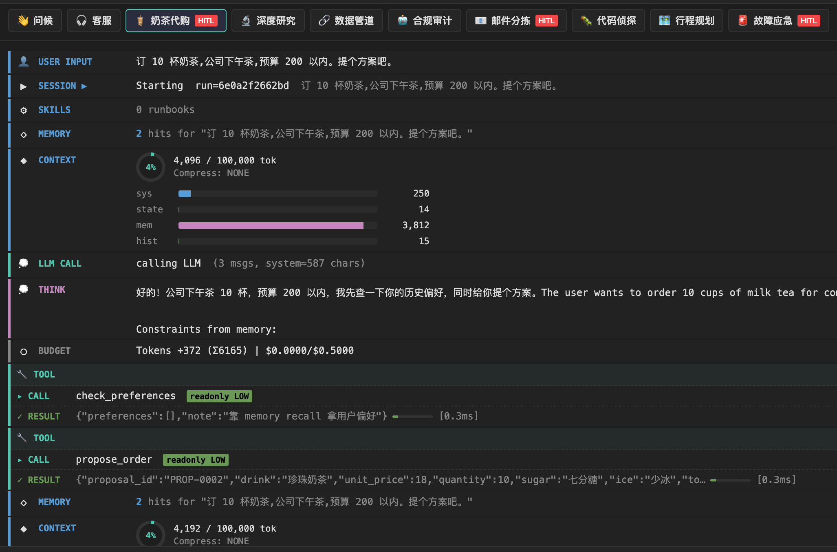Click the HITL badge on 邮件分拣

tap(546, 21)
